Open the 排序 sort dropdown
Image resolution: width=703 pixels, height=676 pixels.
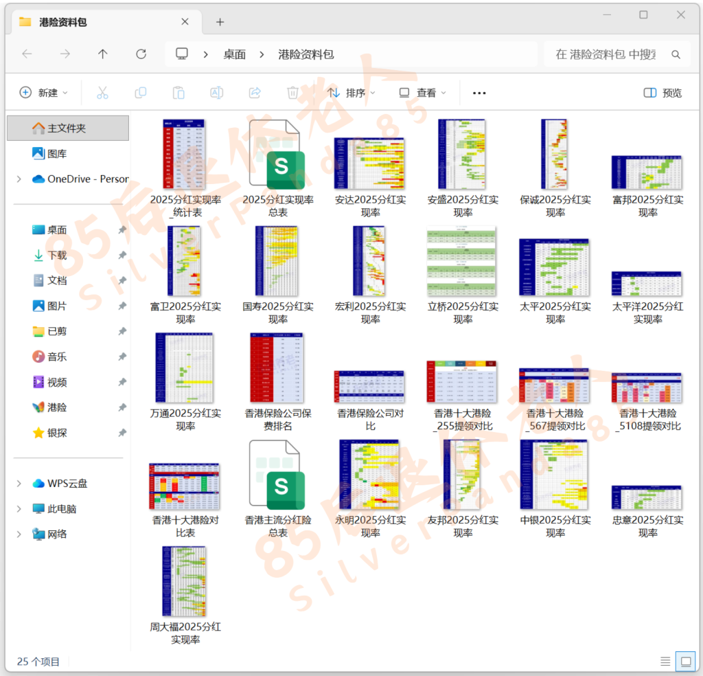351,93
